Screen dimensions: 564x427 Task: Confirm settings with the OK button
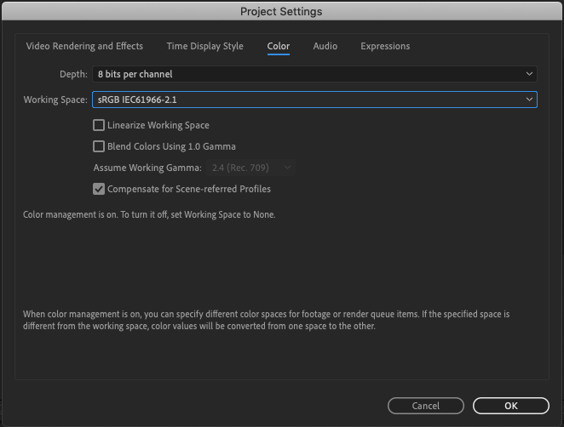[511, 406]
